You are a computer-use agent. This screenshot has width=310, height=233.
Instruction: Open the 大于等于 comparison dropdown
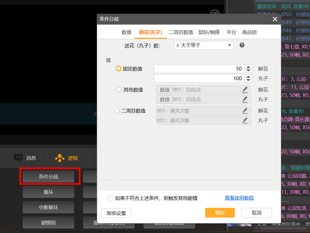tap(203, 45)
